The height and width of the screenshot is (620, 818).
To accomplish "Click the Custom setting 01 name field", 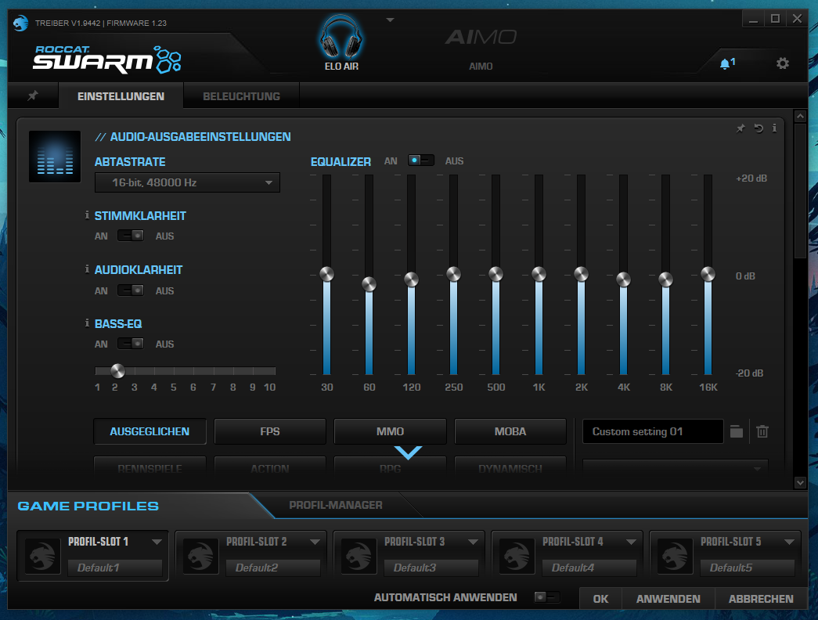I will pyautogui.click(x=653, y=431).
